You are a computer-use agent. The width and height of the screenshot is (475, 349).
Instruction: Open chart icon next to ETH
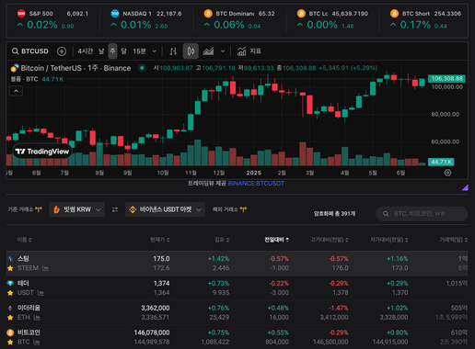[37, 318]
